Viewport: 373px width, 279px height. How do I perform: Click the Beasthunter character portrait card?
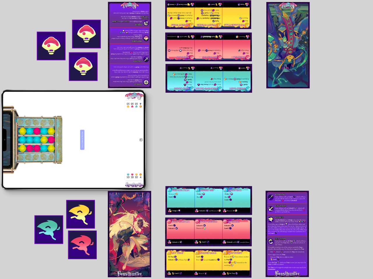(x=129, y=234)
